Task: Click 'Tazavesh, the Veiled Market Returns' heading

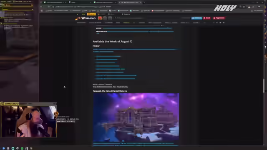Action: [x=110, y=91]
